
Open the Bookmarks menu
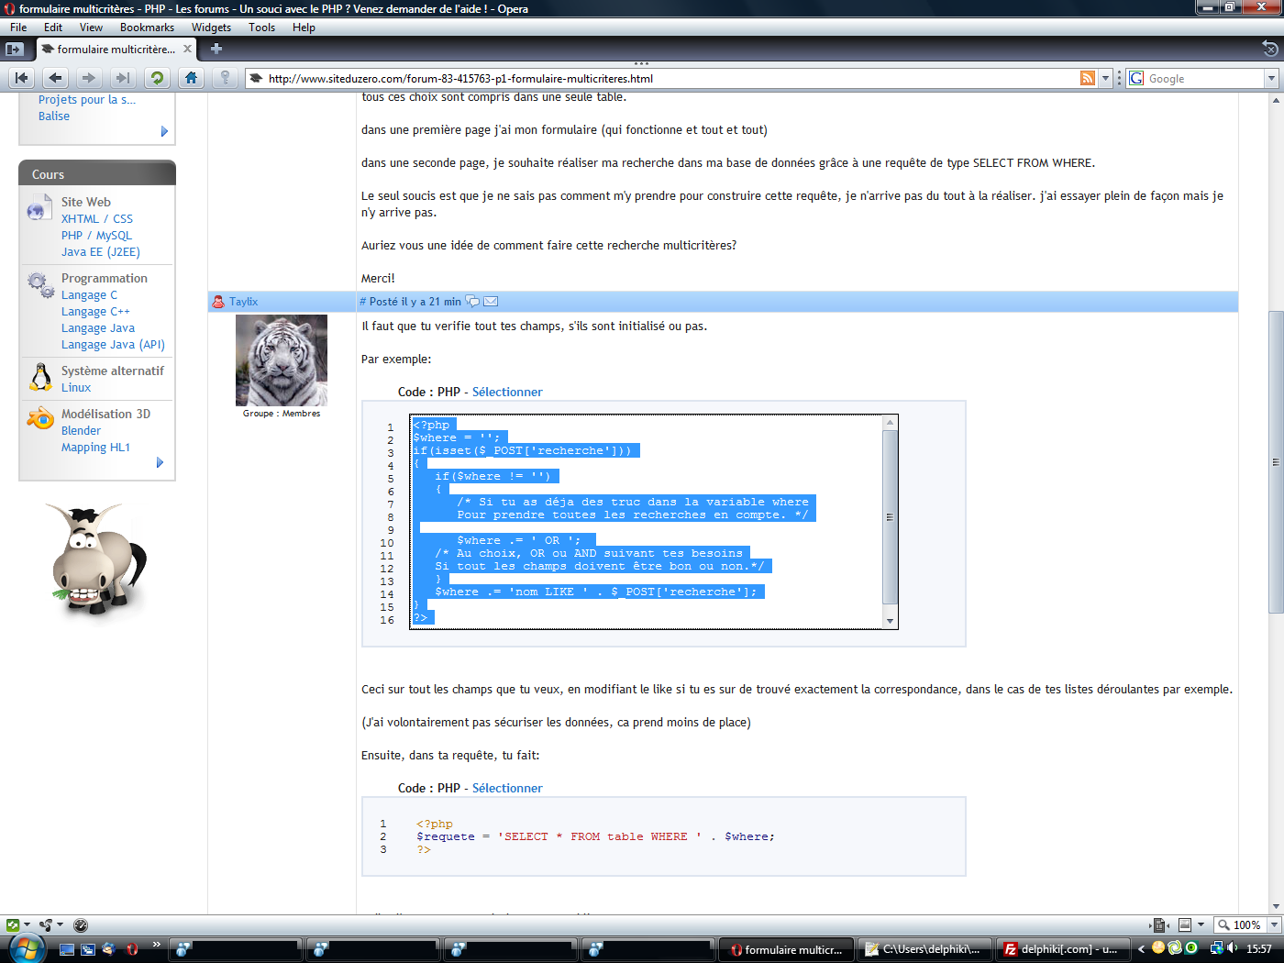[x=147, y=28]
